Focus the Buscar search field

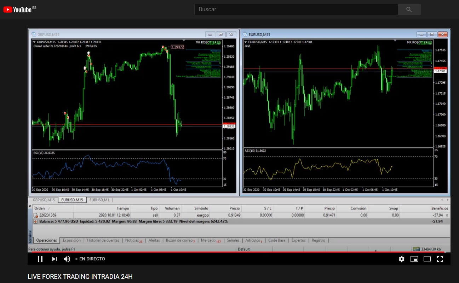(x=296, y=10)
